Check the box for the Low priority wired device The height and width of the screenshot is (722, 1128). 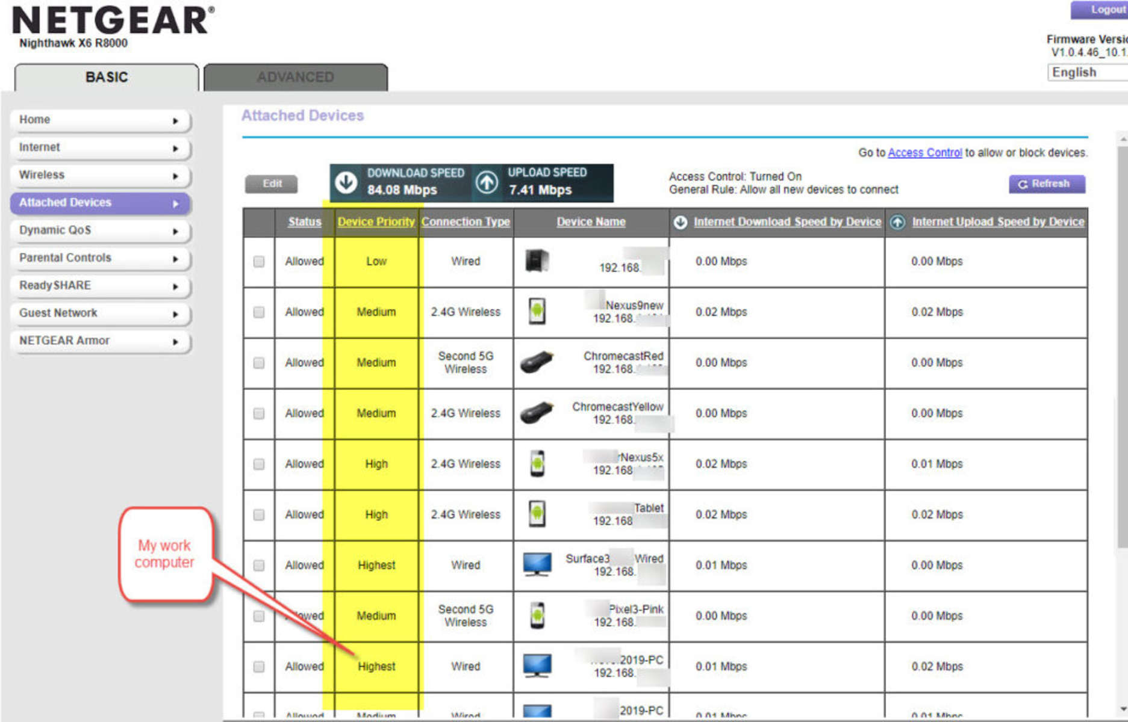[259, 261]
